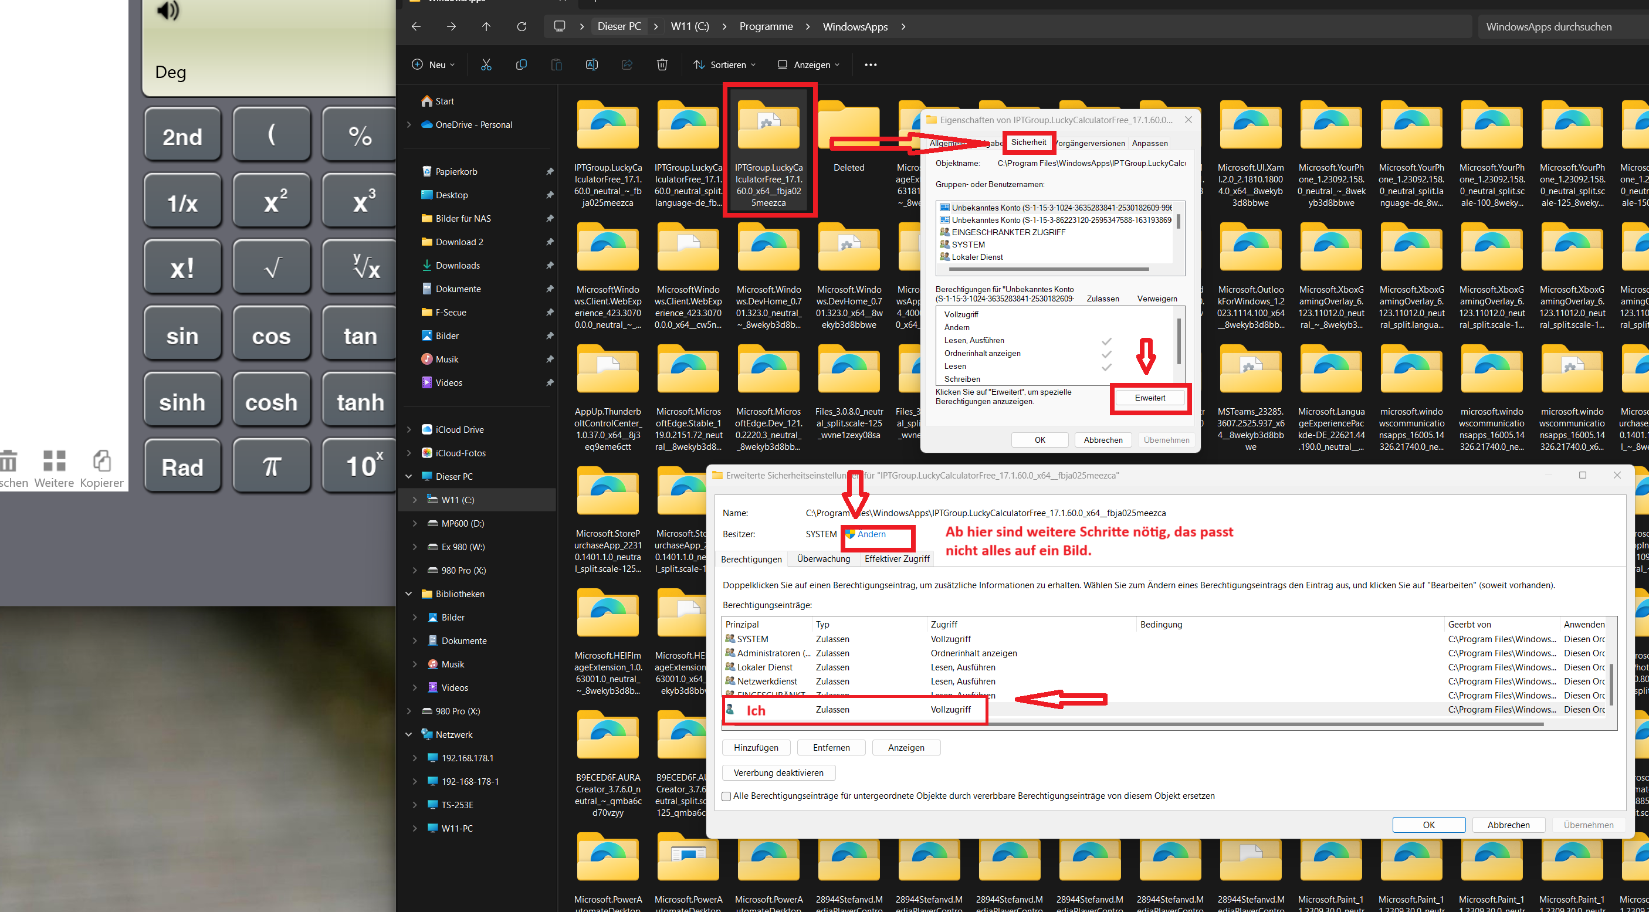Click the Copy icon in Explorer toolbar
Image resolution: width=1649 pixels, height=912 pixels.
[x=521, y=65]
